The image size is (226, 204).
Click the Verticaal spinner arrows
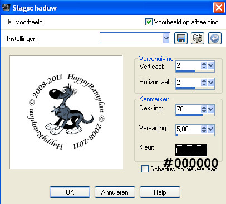[204, 65]
